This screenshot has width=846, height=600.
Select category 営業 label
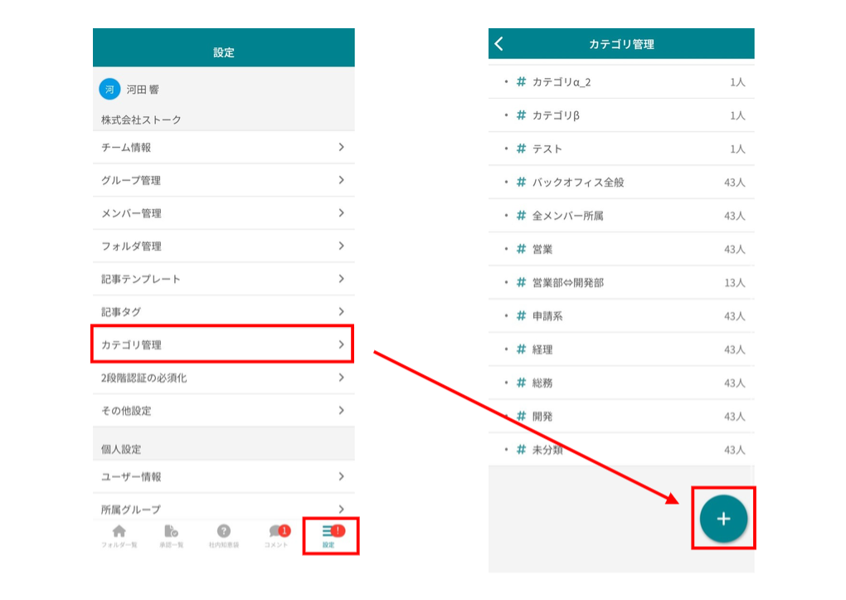coord(542,250)
